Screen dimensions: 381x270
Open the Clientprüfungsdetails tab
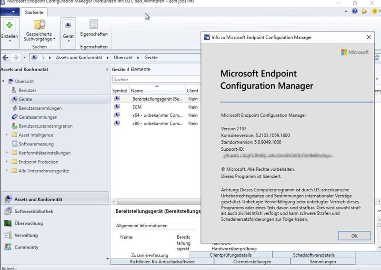tap(231, 255)
